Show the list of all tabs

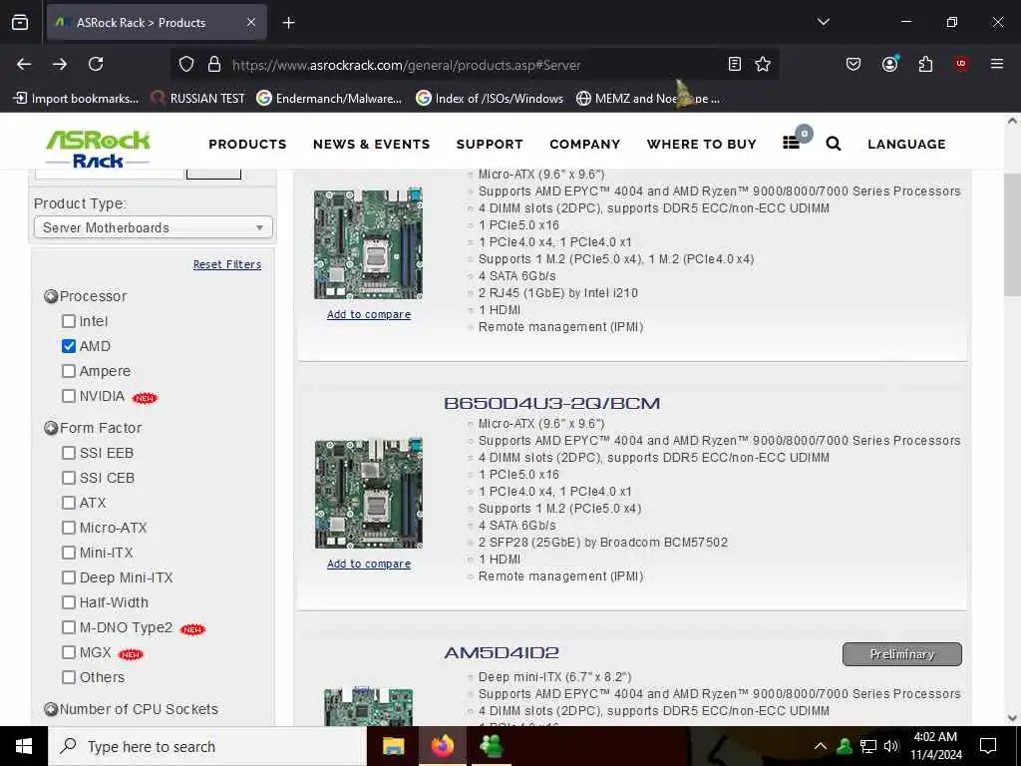click(x=823, y=22)
